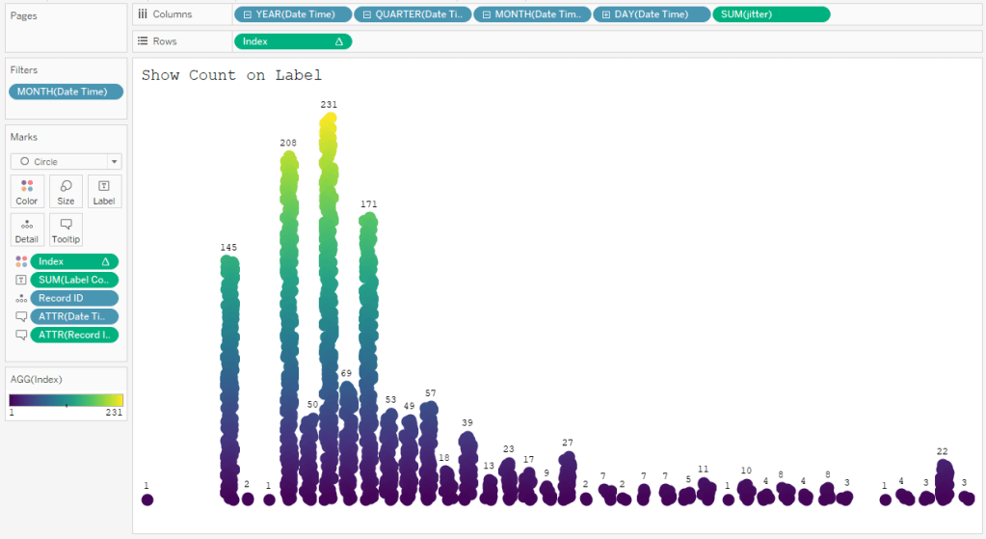Select the Index pill on Rows shelf
The image size is (986, 539).
(292, 41)
